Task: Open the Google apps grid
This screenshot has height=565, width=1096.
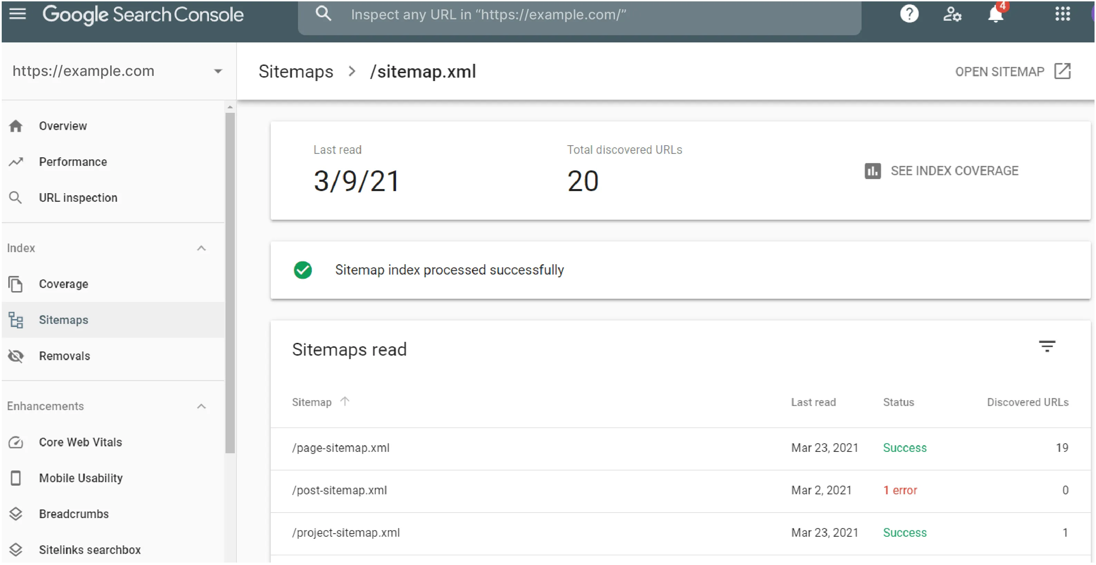Action: pyautogui.click(x=1062, y=14)
